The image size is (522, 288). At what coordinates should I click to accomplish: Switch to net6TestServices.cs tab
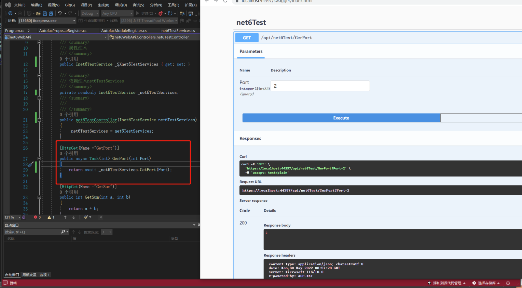tap(178, 30)
